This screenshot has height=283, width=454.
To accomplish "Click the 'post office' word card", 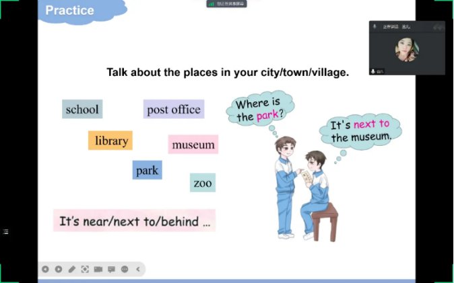I will 173,110.
